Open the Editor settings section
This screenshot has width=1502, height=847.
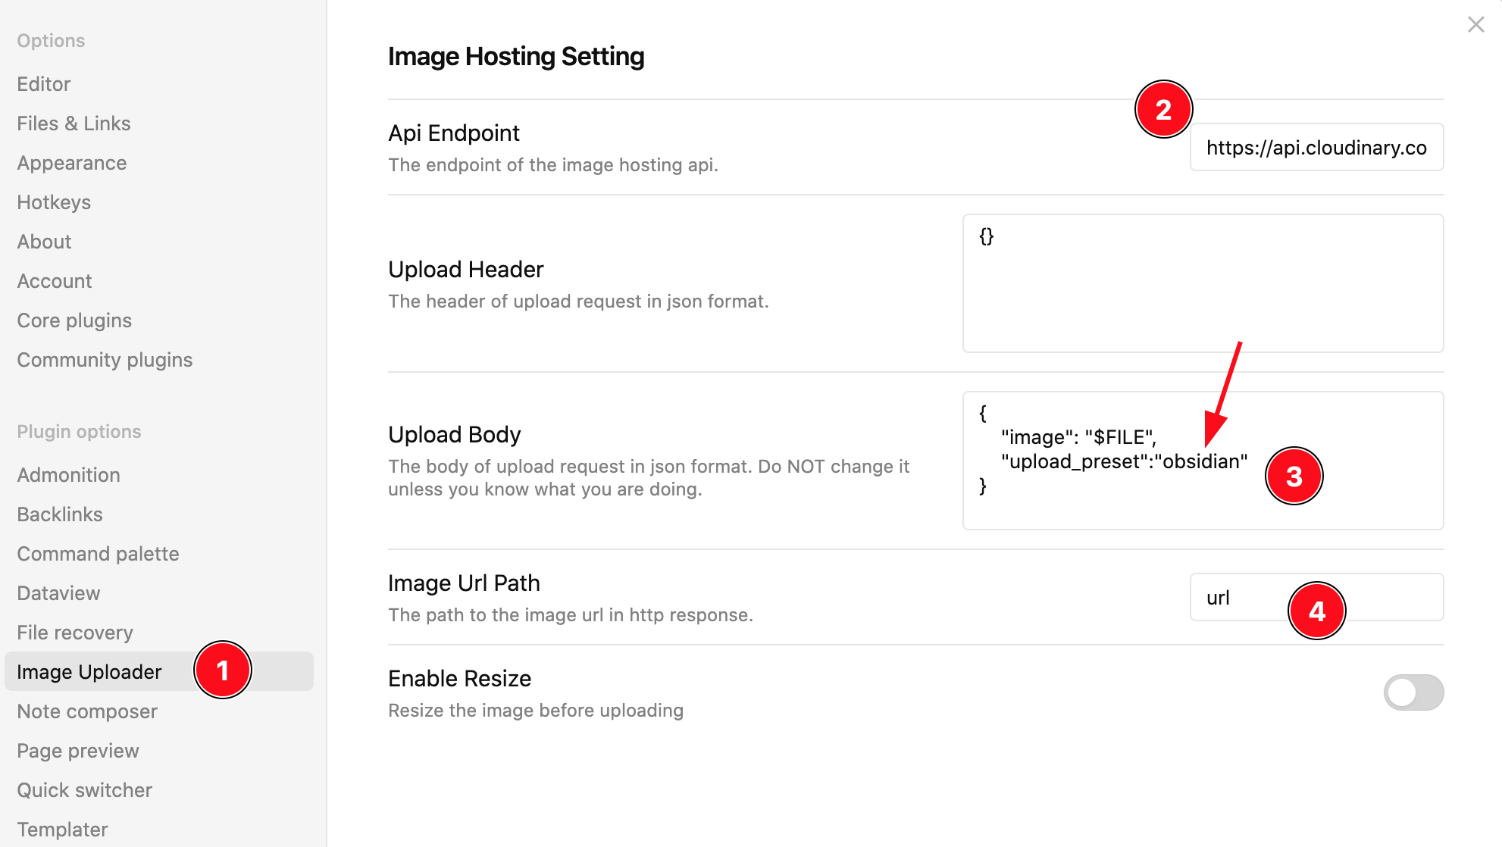[x=44, y=84]
